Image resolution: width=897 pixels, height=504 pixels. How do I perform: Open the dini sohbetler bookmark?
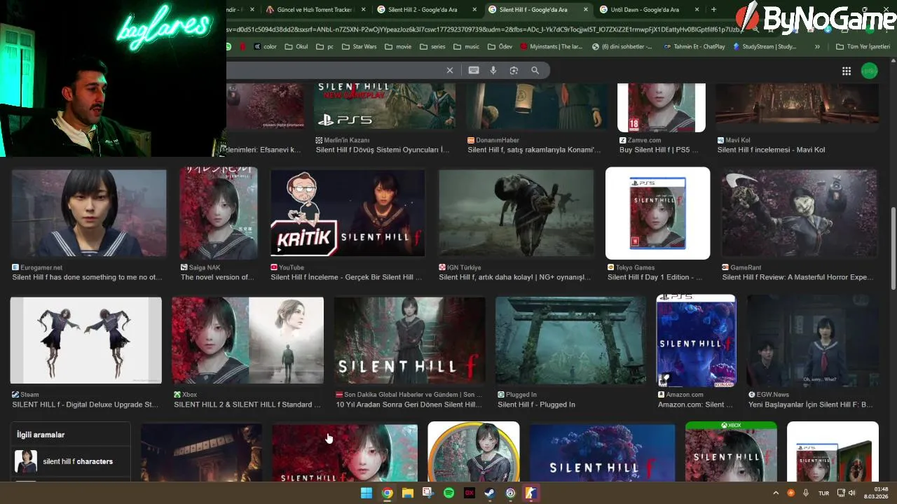(622, 47)
